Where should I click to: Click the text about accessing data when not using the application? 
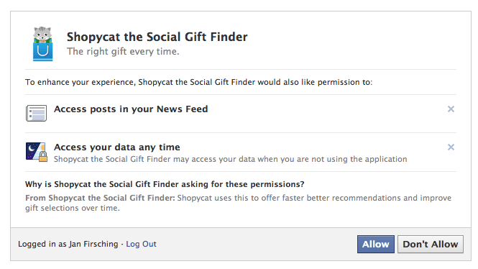pyautogui.click(x=231, y=159)
